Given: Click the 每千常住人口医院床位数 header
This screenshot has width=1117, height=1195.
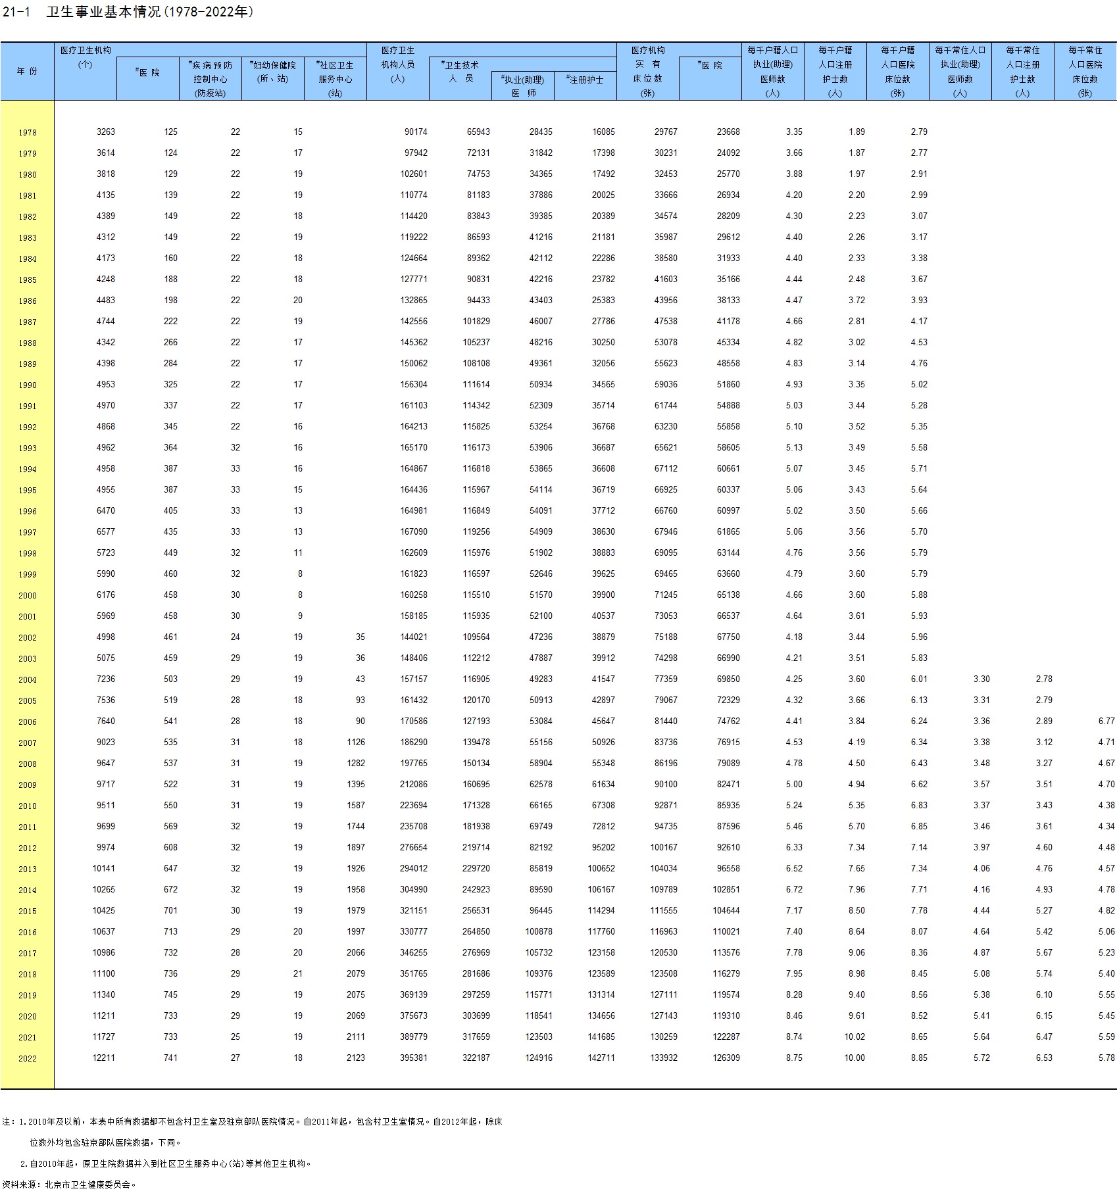Looking at the screenshot, I should tap(1085, 72).
